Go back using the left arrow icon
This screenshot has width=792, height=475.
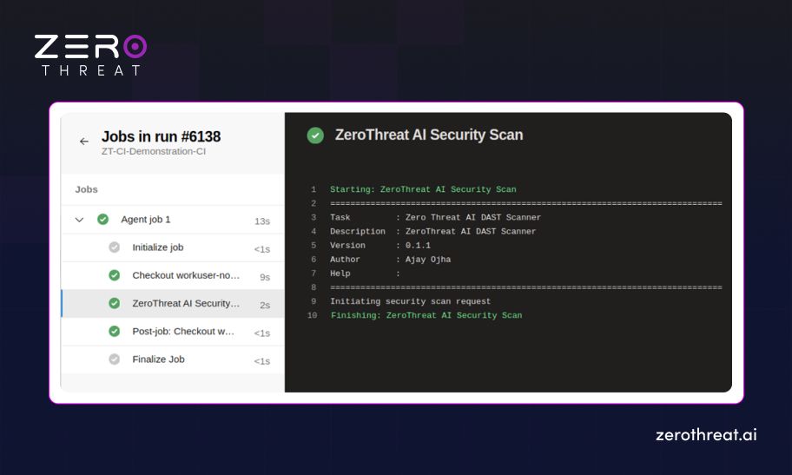point(84,141)
